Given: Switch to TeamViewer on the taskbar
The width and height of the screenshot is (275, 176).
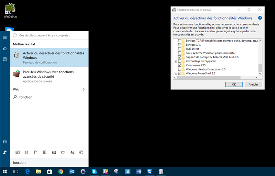Looking at the screenshot, I should (150, 172).
